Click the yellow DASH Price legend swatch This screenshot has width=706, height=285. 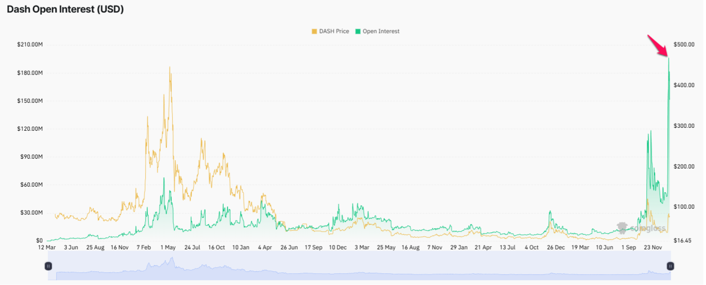tap(314, 31)
